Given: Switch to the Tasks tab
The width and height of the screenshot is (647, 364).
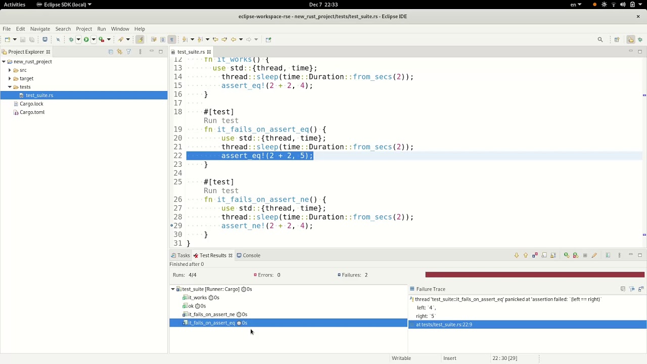Looking at the screenshot, I should coord(180,255).
